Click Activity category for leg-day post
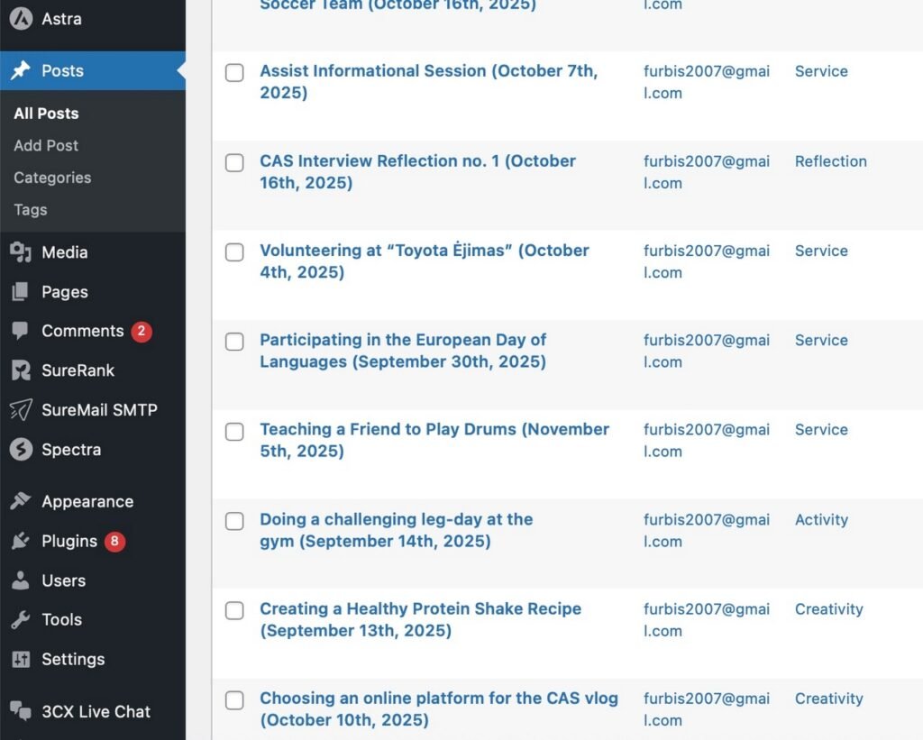The height and width of the screenshot is (740, 923). pos(821,519)
